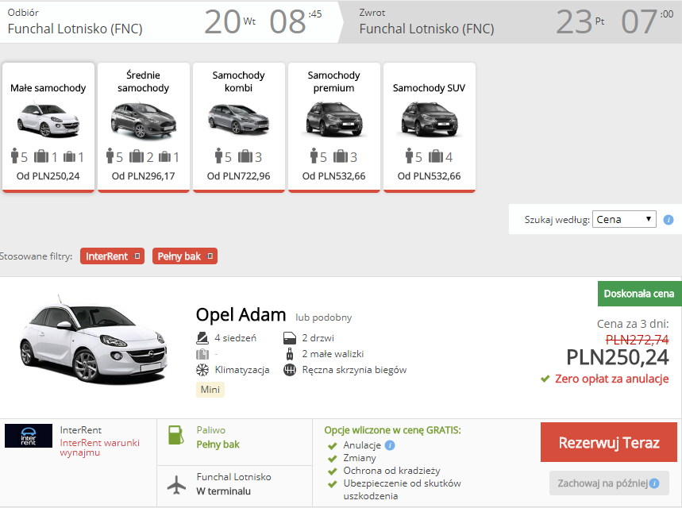Image resolution: width=682 pixels, height=508 pixels.
Task: Click Od PLN296,17 price text
Action: click(x=144, y=176)
